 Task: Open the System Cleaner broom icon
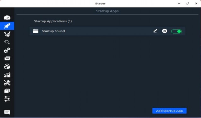coord(7,34)
